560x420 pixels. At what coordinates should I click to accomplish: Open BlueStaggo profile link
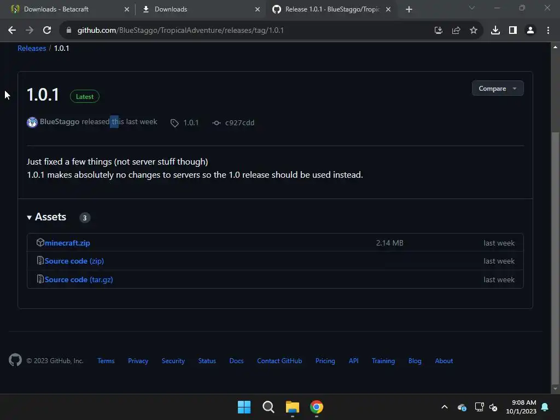pos(59,121)
